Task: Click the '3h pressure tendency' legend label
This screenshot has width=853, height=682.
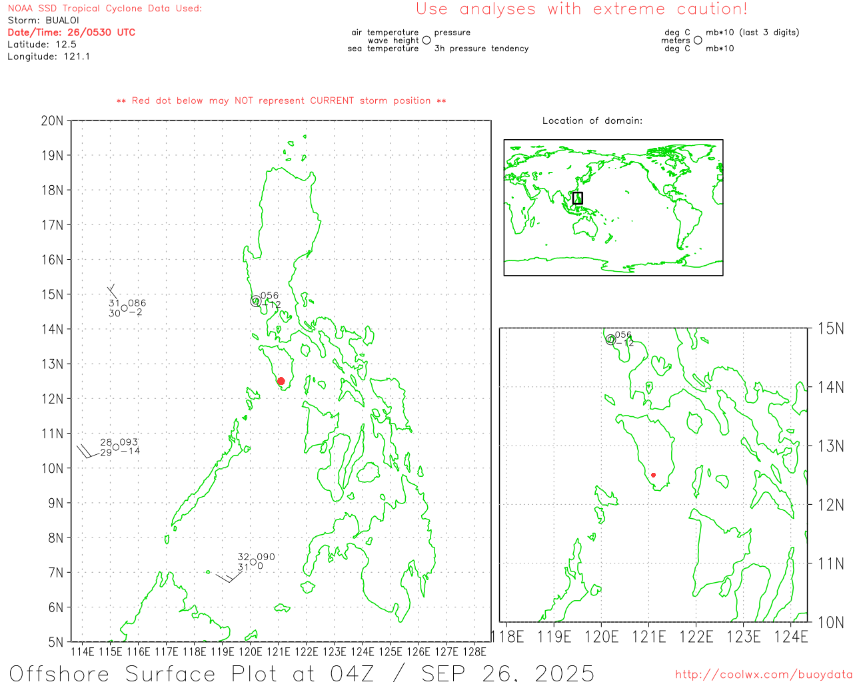Action: click(x=482, y=49)
